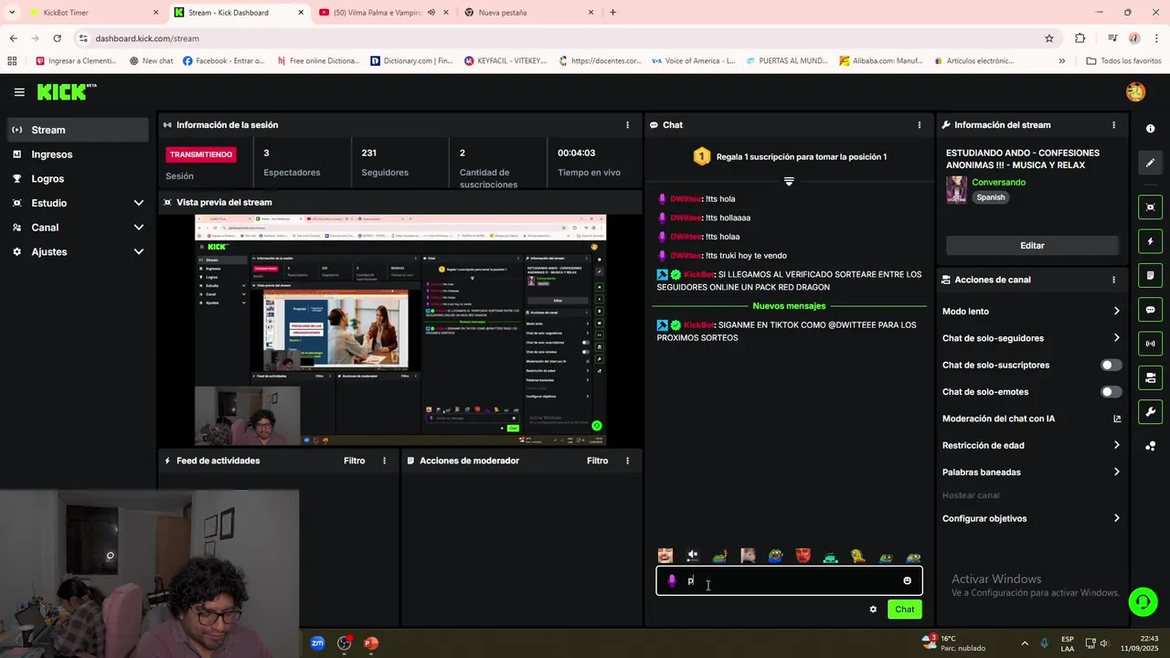This screenshot has width=1170, height=658.
Task: Click the broadcast signal icon in right sidebar
Action: click(1150, 344)
